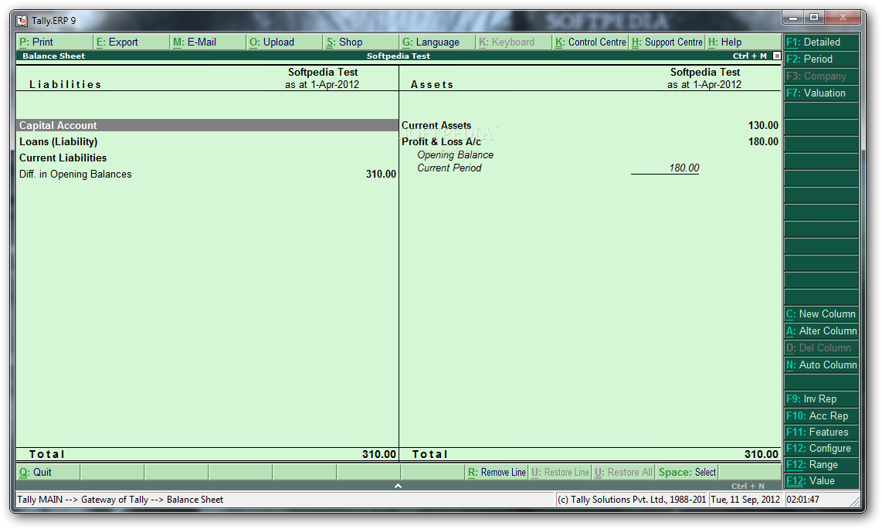The height and width of the screenshot is (529, 882).
Task: Select the Capital Account row
Action: point(207,125)
